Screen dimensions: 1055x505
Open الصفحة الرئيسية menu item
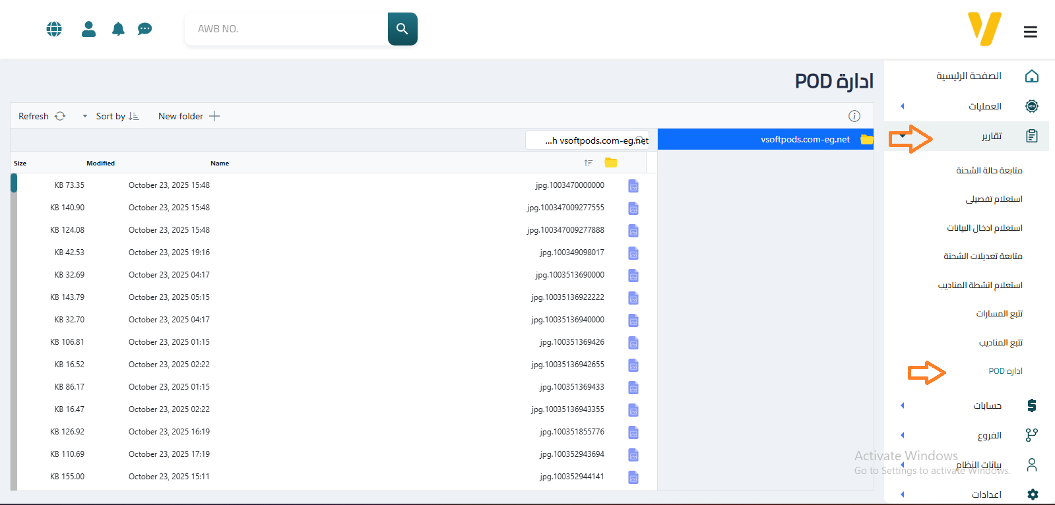pyautogui.click(x=969, y=76)
